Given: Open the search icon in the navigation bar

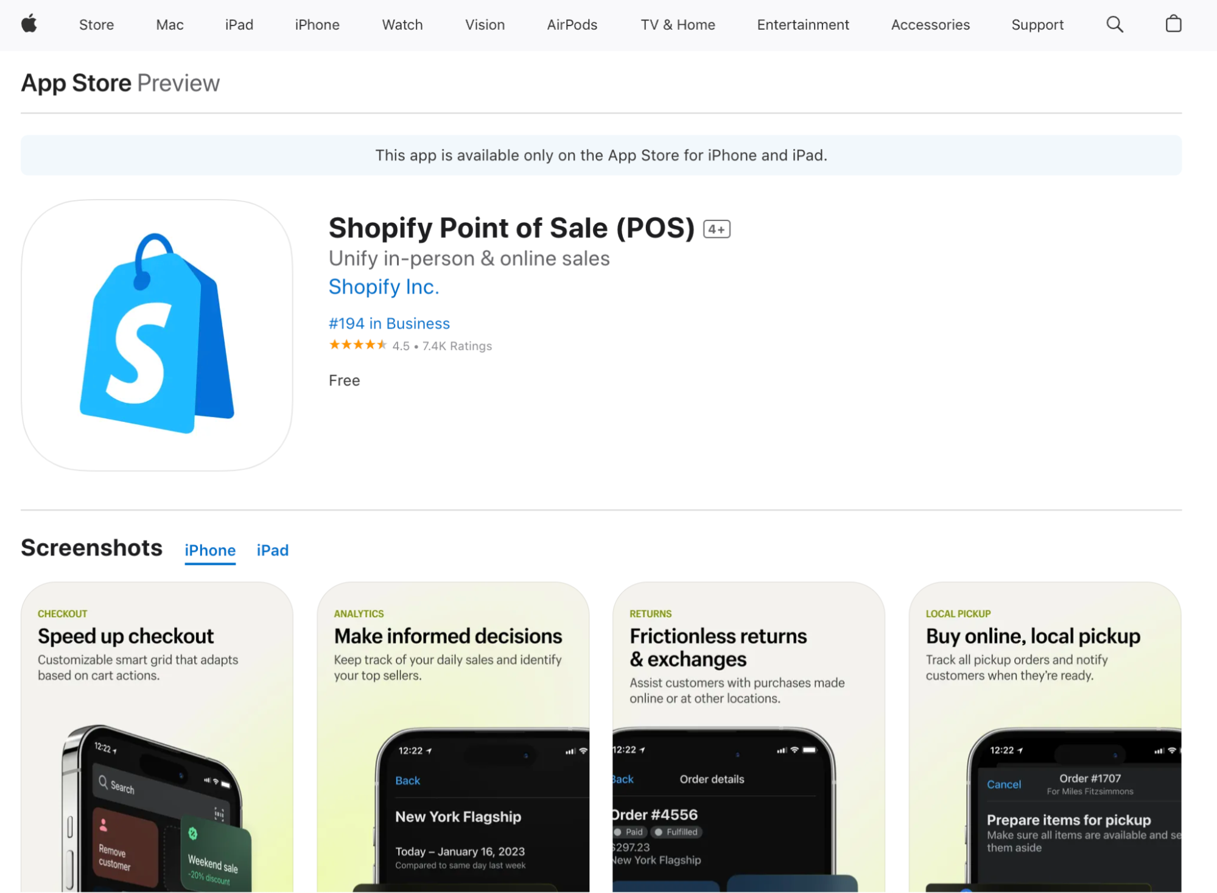Looking at the screenshot, I should 1115,24.
